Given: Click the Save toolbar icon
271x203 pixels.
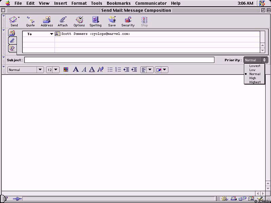Looking at the screenshot, I should coord(112,21).
